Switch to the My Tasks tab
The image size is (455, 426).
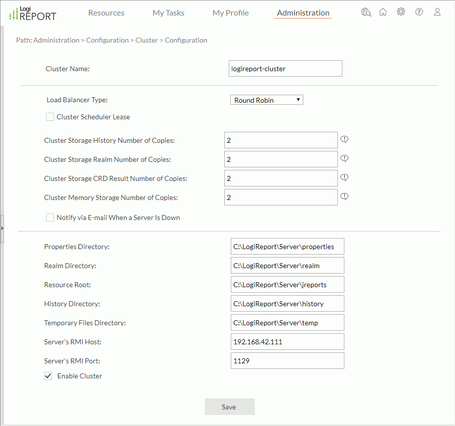tap(168, 13)
